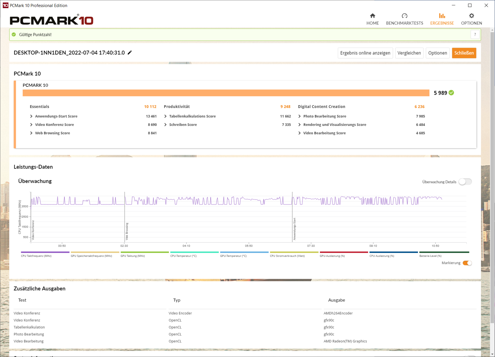
Task: Expand Video Bearbeitung Score details
Action: [299, 133]
